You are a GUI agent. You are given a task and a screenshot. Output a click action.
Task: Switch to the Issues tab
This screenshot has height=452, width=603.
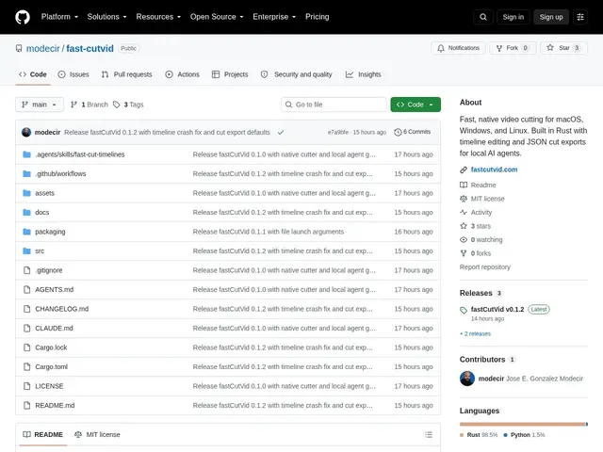pyautogui.click(x=73, y=74)
